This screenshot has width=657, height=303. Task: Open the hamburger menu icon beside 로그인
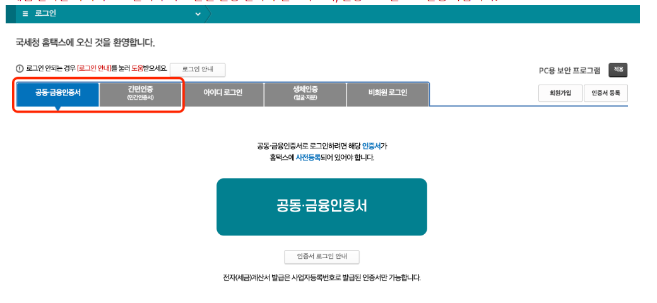tap(25, 14)
